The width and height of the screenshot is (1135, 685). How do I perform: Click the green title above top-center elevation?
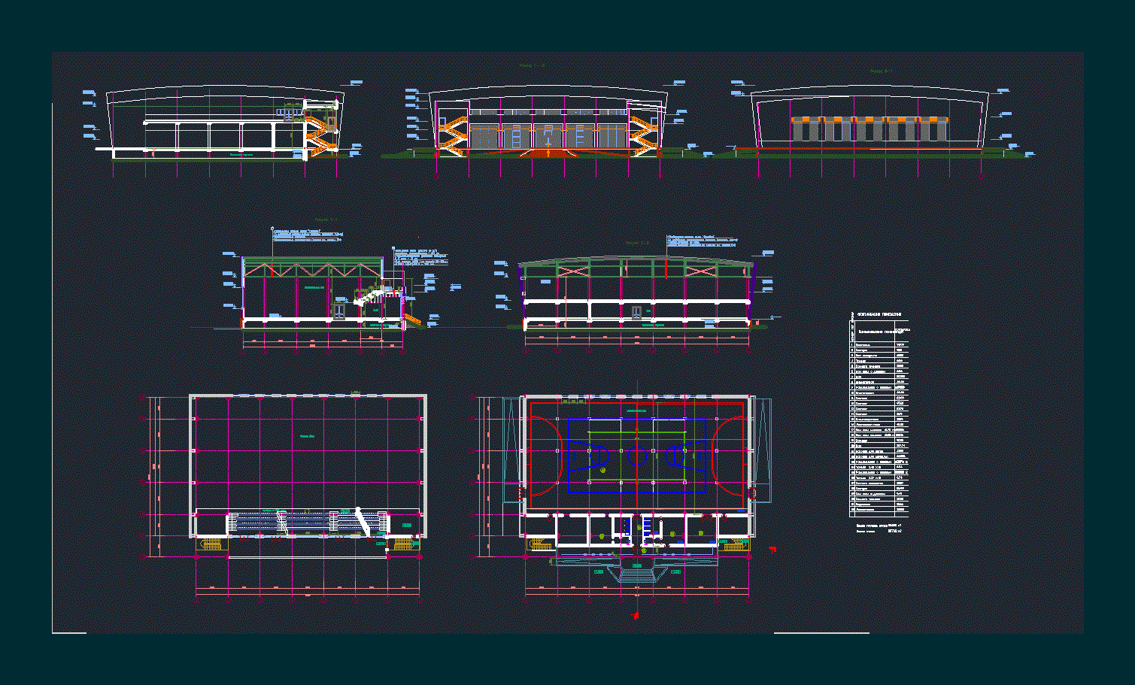point(533,66)
